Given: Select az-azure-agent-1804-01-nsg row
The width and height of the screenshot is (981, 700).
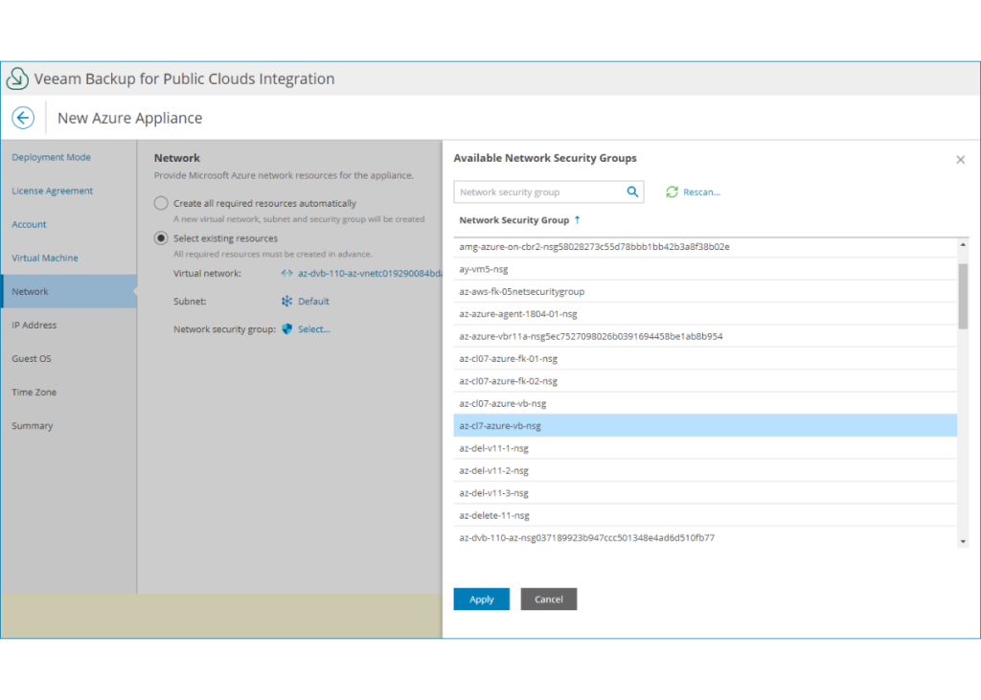Looking at the screenshot, I should click(x=705, y=314).
